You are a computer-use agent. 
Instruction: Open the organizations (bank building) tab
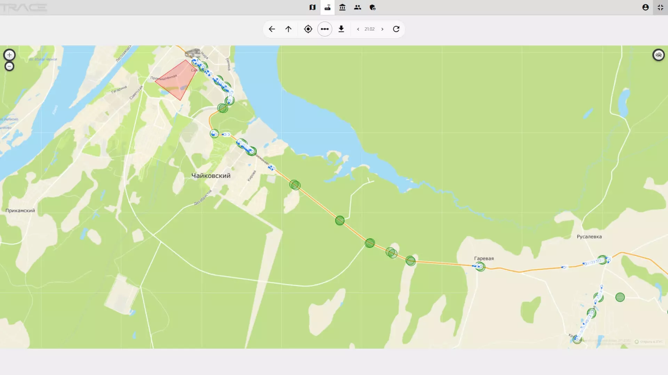[342, 7]
